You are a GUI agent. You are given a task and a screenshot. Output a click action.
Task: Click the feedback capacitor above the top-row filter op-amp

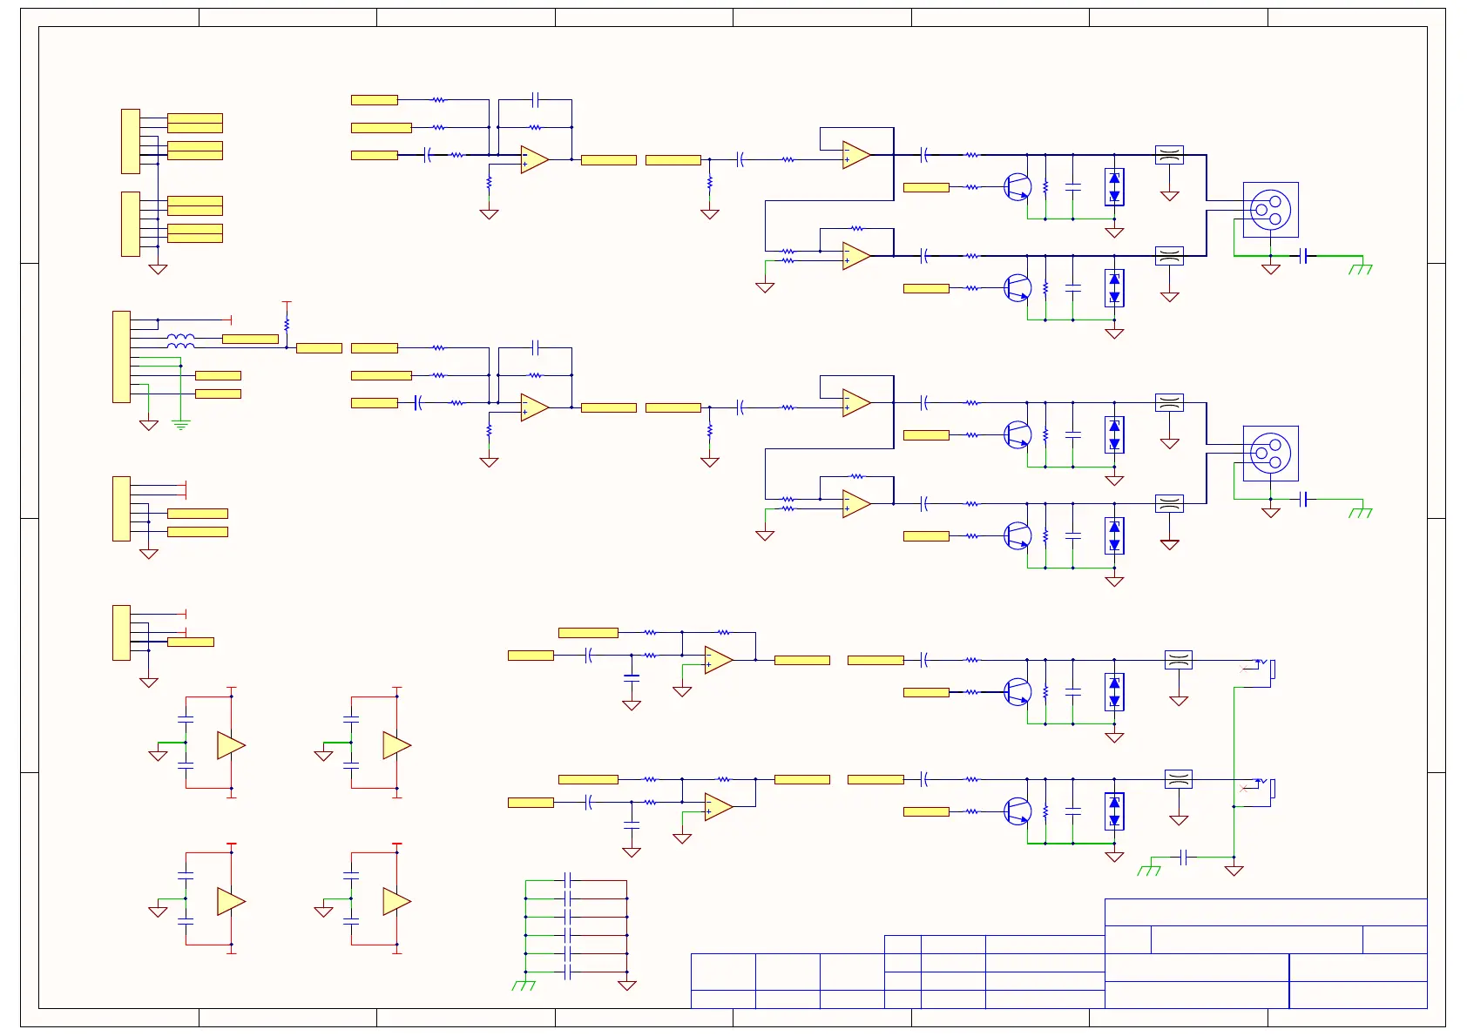coord(537,100)
